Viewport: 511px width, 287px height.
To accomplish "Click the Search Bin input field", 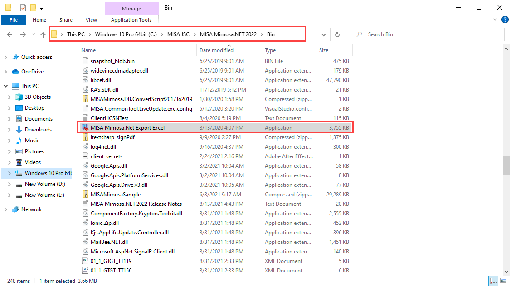I will (427, 34).
